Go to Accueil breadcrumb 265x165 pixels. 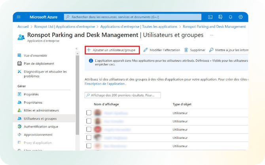coord(23,27)
